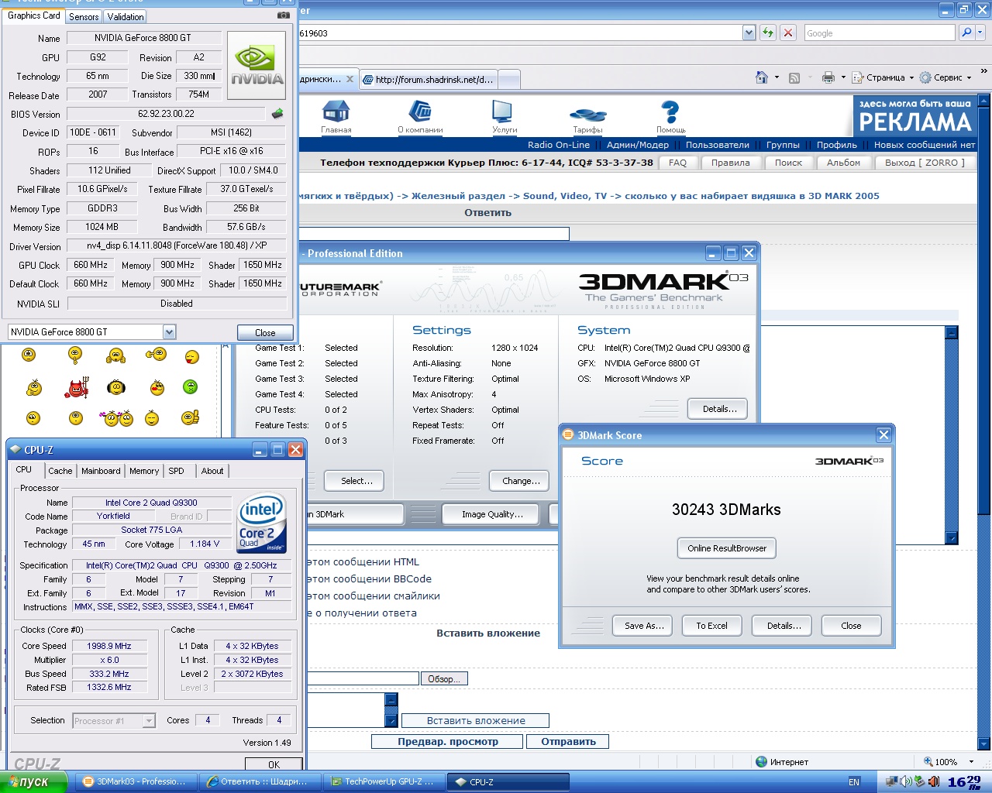Open the SPD tab in CPU-Z
The image size is (992, 793).
click(177, 471)
